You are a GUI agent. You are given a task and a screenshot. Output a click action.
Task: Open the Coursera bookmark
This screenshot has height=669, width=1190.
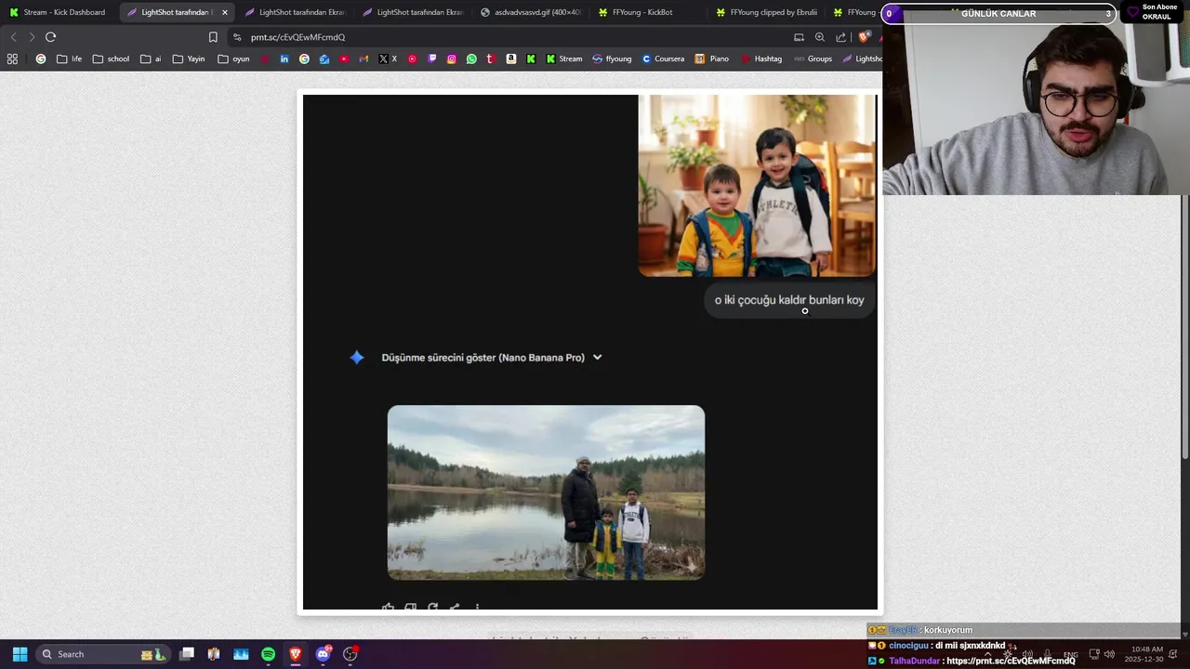663,59
